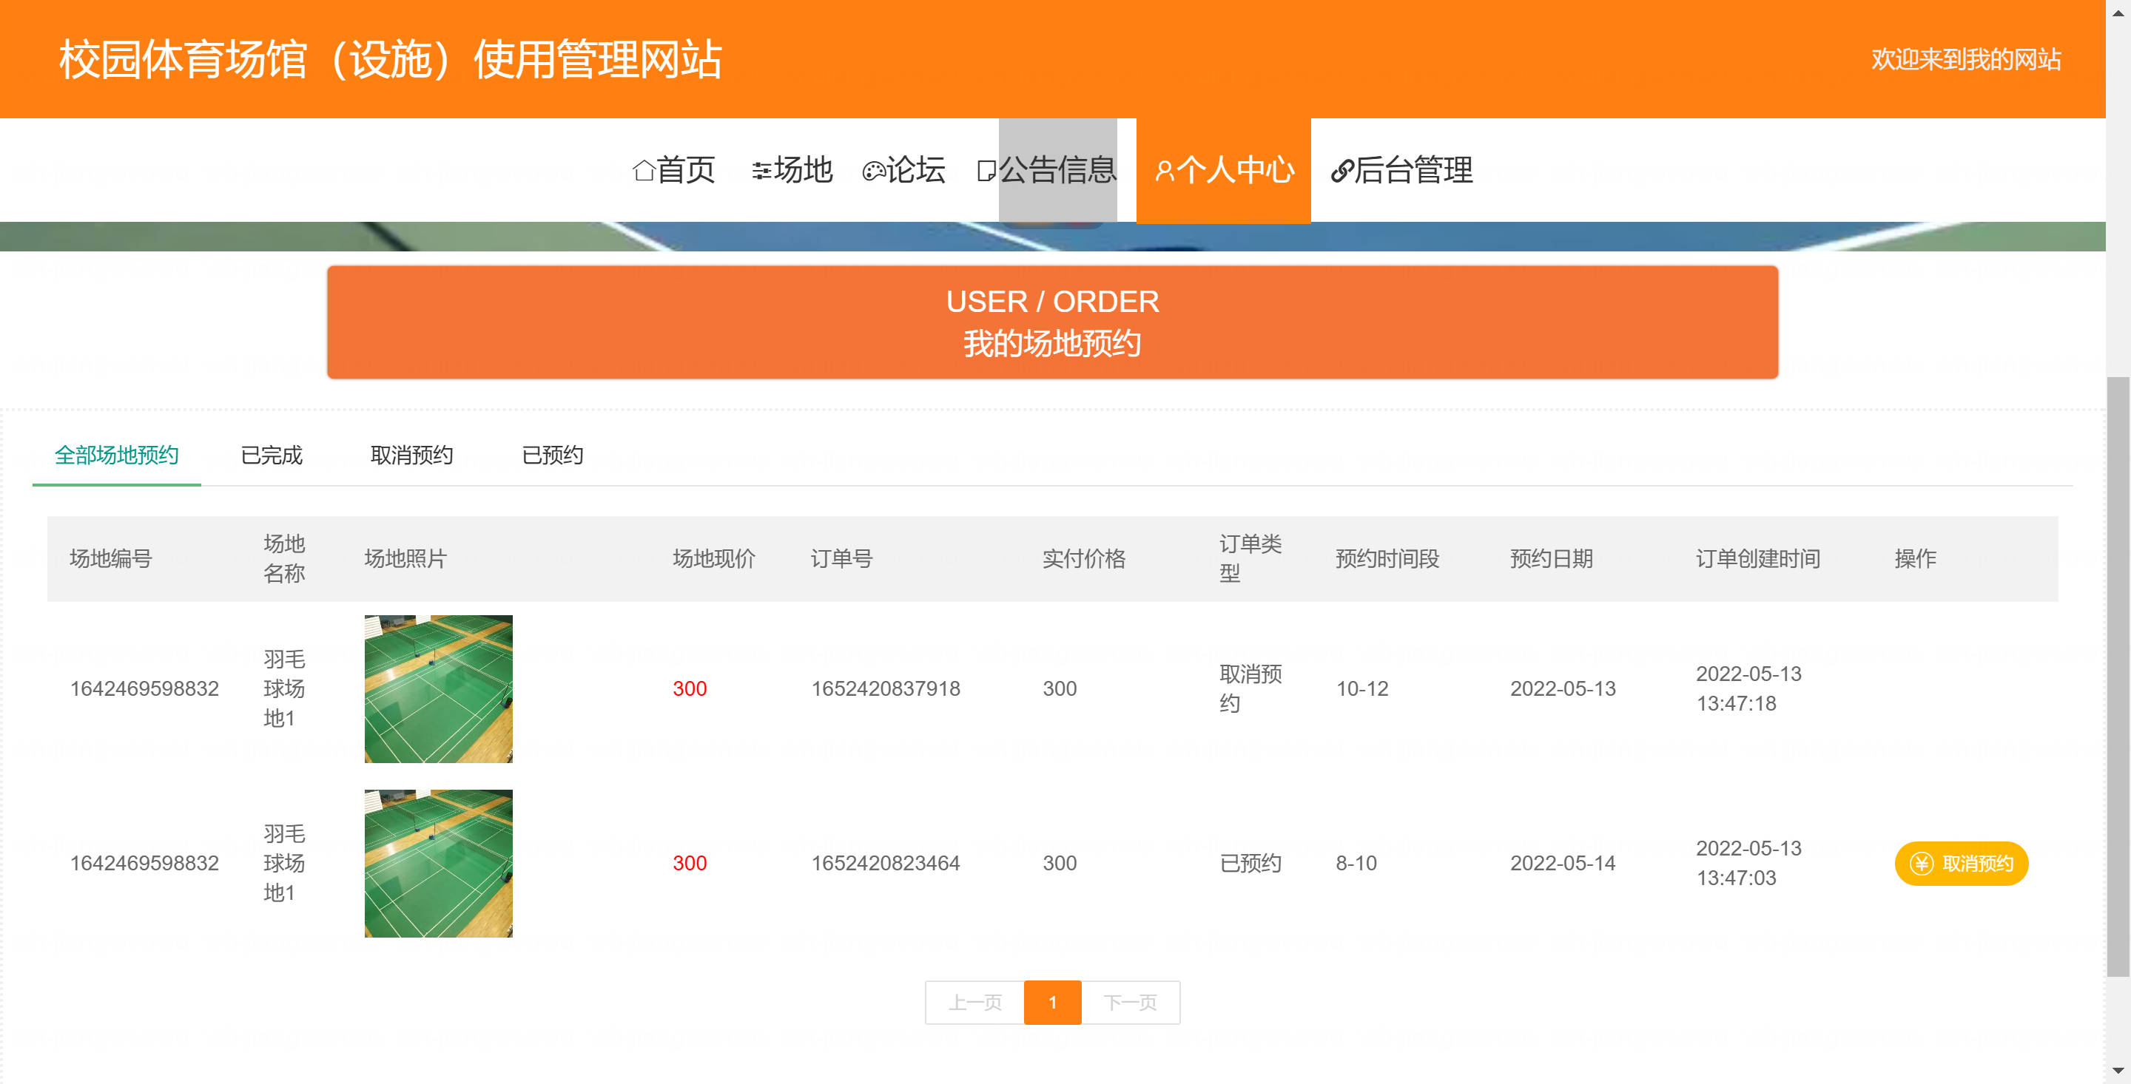Click the yen icon in 取消预约 button

coord(1921,863)
